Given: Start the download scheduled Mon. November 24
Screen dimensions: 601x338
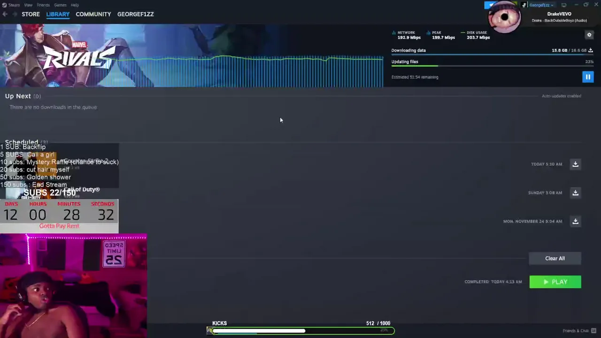Looking at the screenshot, I should (x=575, y=221).
